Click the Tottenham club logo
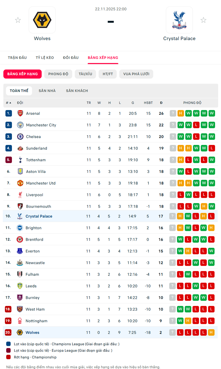The height and width of the screenshot is (369, 221). [20, 160]
